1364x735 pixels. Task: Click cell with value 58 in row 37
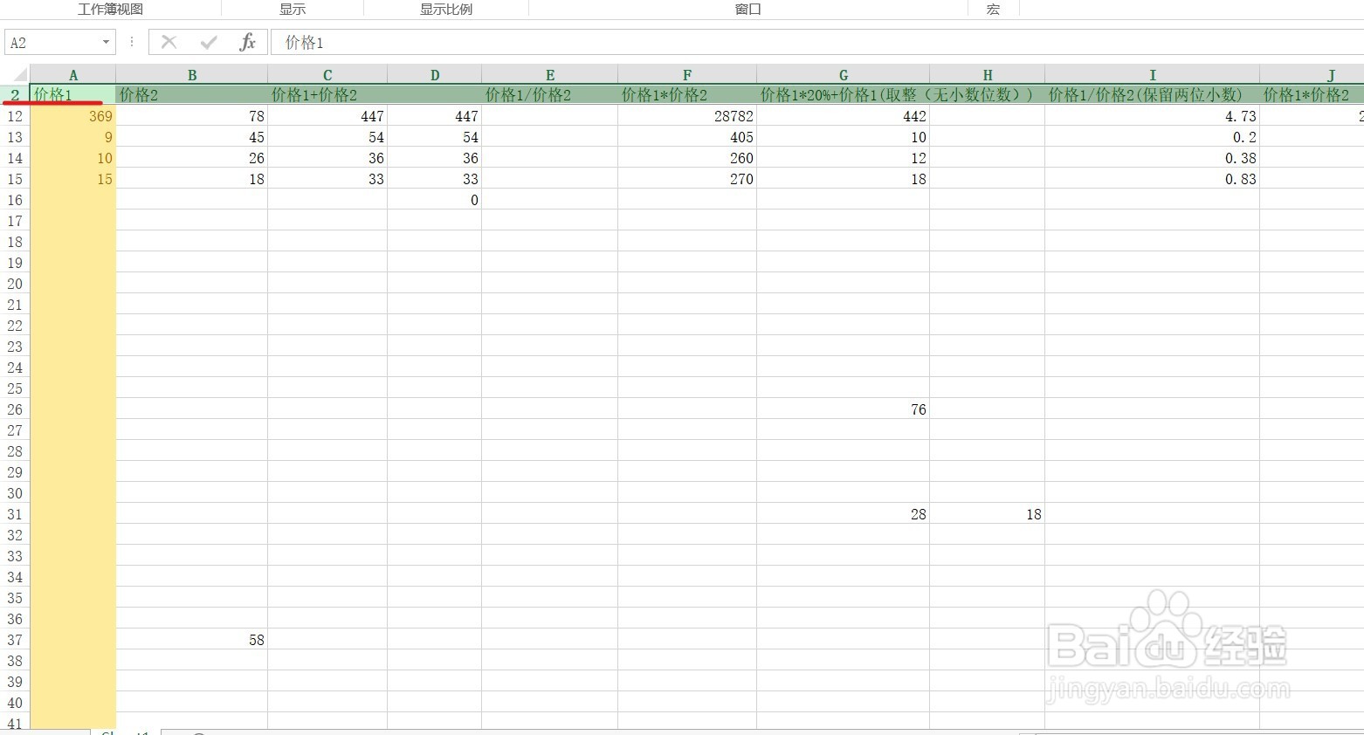pos(192,640)
